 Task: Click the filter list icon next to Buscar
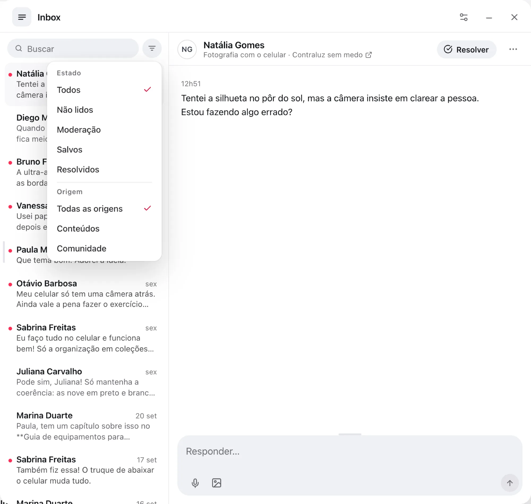(152, 48)
